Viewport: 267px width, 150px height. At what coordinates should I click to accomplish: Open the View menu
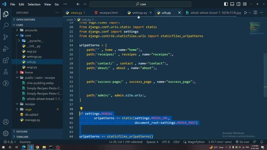tap(47, 4)
